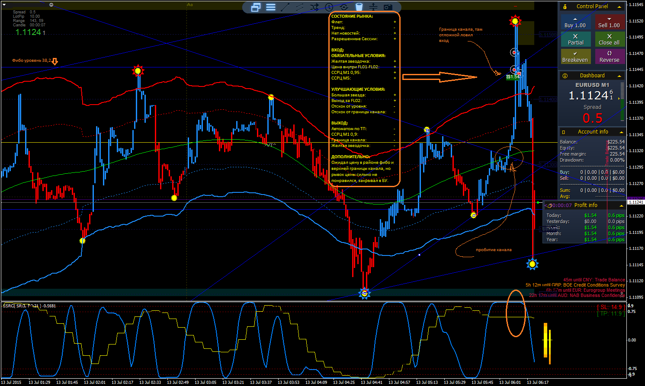Click the smiley face icon at chart top-left
The image size is (645, 386).
pyautogui.click(x=51, y=4)
